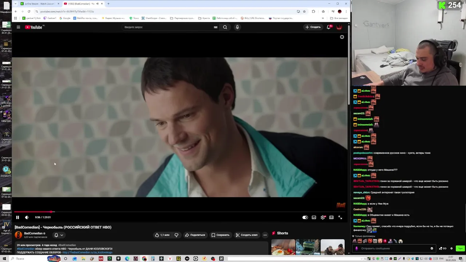This screenshot has height=262, width=466.
Task: Pause the YouTube video
Action: 17,217
